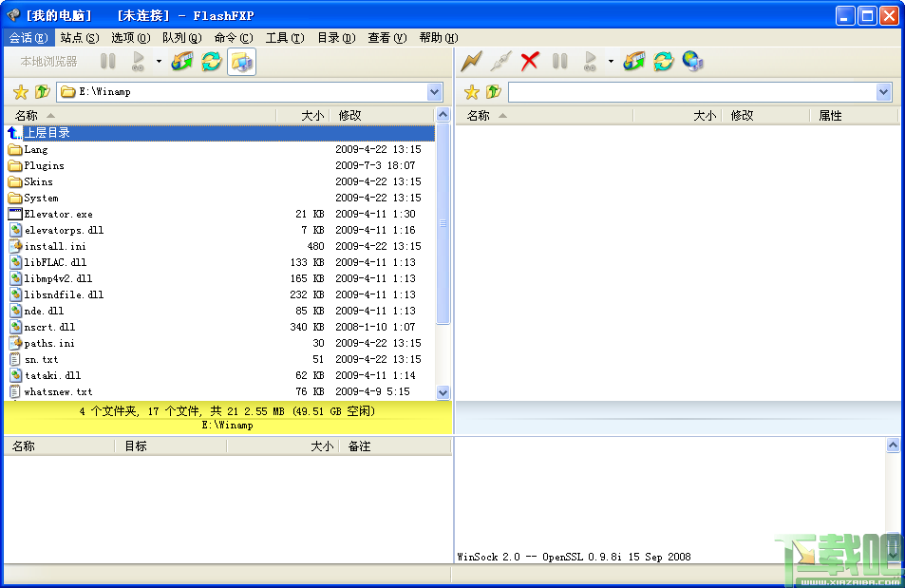Click the left pane transfer queue icon

click(x=182, y=61)
